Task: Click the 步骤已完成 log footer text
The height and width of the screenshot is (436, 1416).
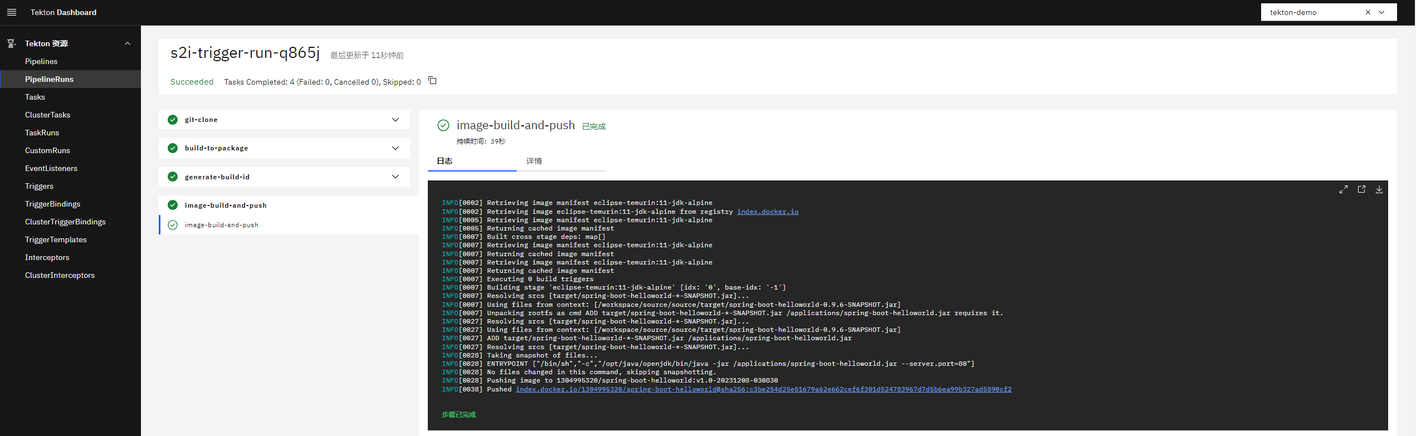Action: pyautogui.click(x=459, y=415)
